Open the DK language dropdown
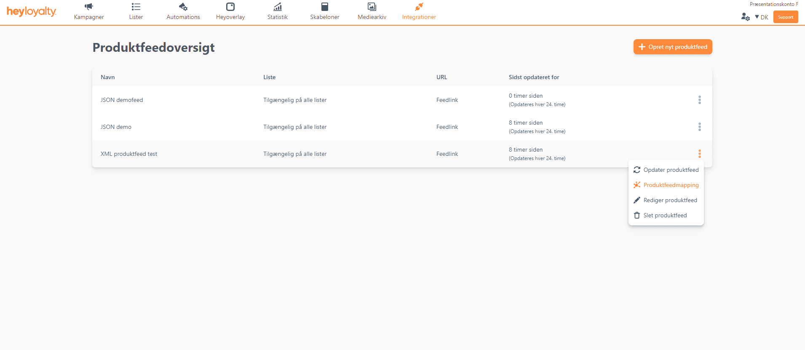The height and width of the screenshot is (350, 805). click(x=762, y=17)
